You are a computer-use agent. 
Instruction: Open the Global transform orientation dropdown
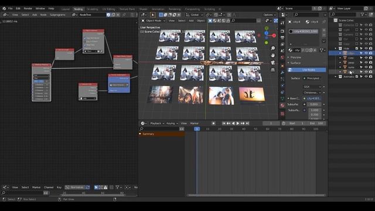coord(195,15)
